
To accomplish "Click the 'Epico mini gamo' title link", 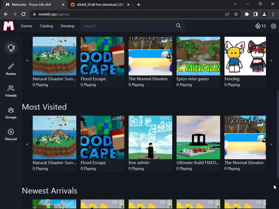I will (x=193, y=79).
